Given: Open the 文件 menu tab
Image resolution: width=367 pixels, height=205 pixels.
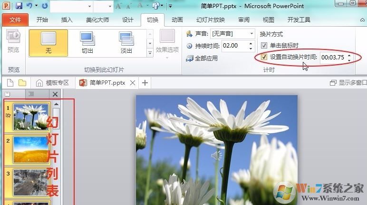Looking at the screenshot, I should (x=15, y=20).
